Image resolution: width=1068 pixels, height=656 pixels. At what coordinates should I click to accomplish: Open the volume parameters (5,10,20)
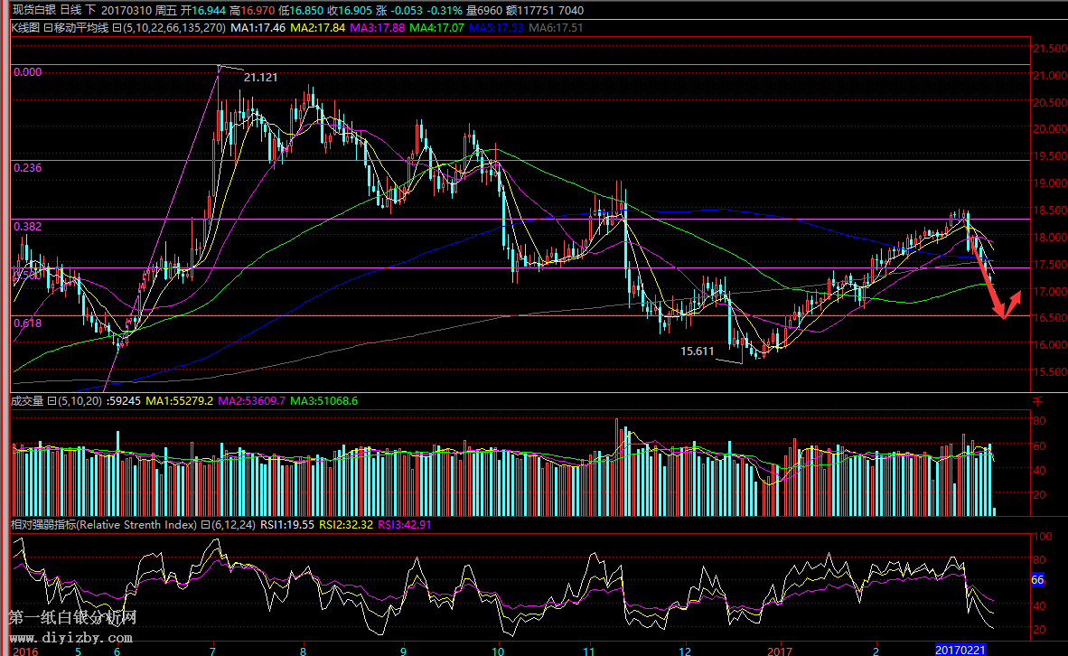pos(80,400)
